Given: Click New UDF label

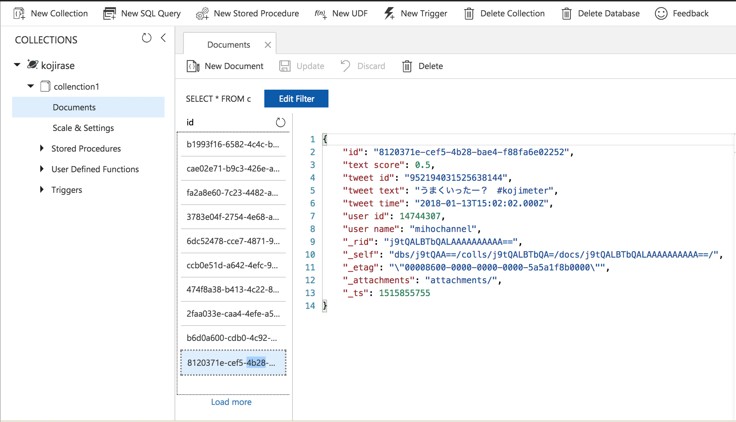Looking at the screenshot, I should pyautogui.click(x=350, y=14).
